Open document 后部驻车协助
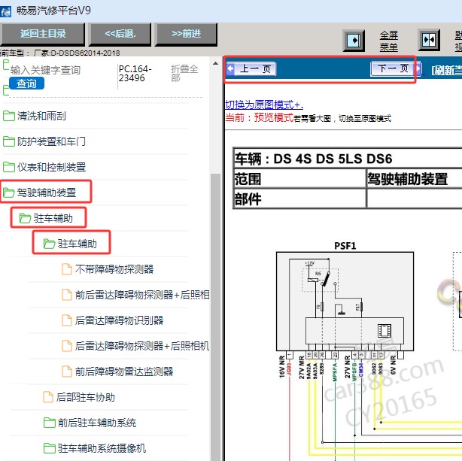 coord(86,397)
